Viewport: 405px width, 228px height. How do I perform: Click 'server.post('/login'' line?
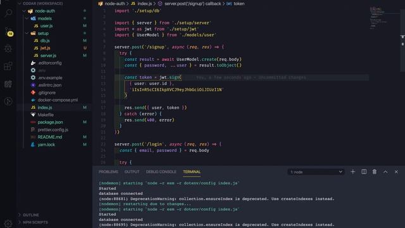point(168,144)
